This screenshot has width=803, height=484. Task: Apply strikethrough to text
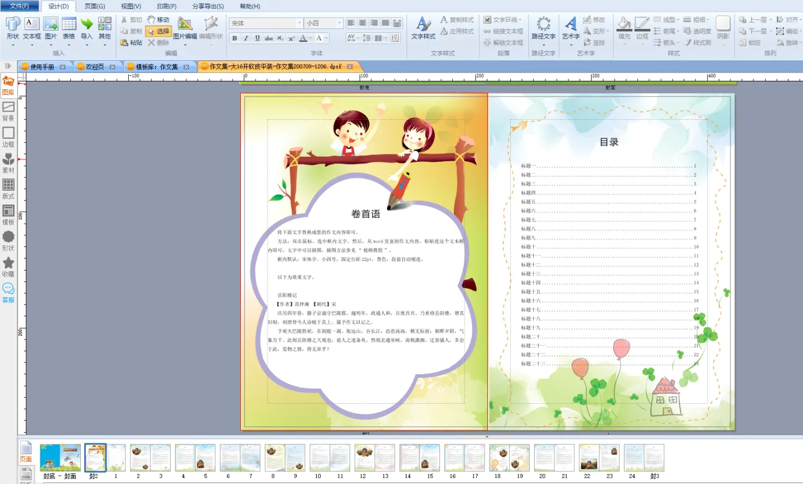(269, 38)
